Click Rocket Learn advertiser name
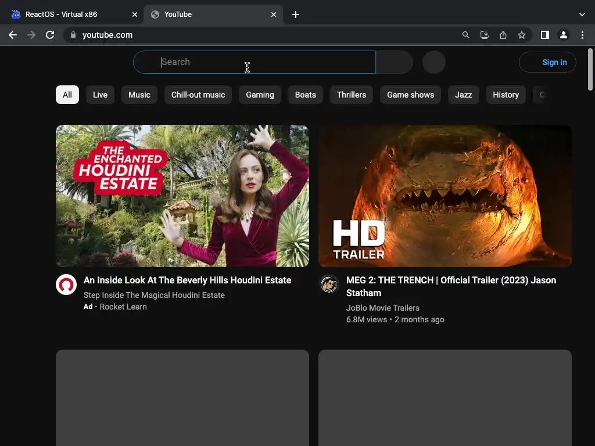 point(123,307)
